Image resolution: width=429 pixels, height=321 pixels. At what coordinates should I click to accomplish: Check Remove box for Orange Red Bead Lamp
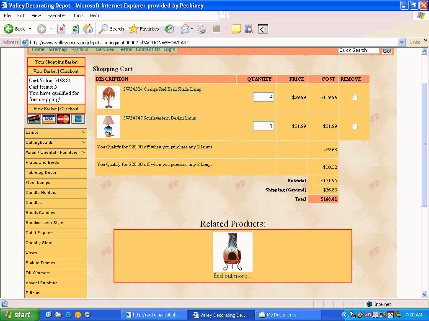[x=354, y=97]
